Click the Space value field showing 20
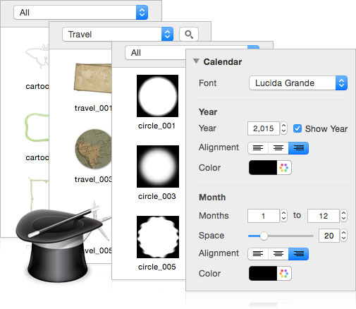 [329, 236]
